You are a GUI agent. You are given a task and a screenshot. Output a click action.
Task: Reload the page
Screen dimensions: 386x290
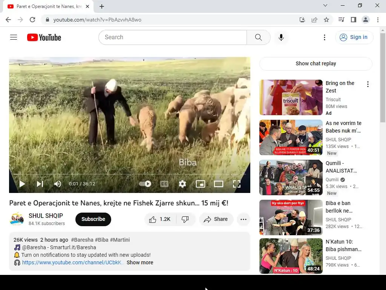tap(32, 20)
